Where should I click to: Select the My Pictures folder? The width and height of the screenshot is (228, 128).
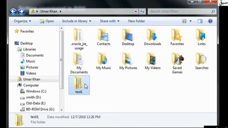128,61
